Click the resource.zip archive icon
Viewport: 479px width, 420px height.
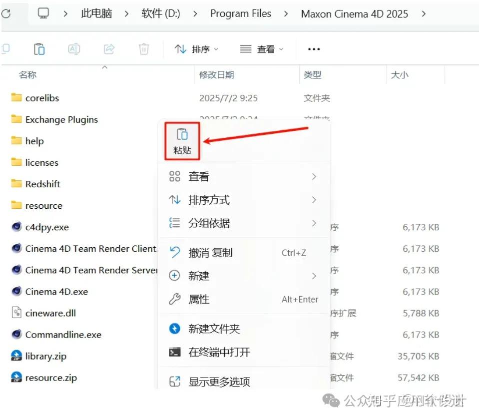point(16,377)
